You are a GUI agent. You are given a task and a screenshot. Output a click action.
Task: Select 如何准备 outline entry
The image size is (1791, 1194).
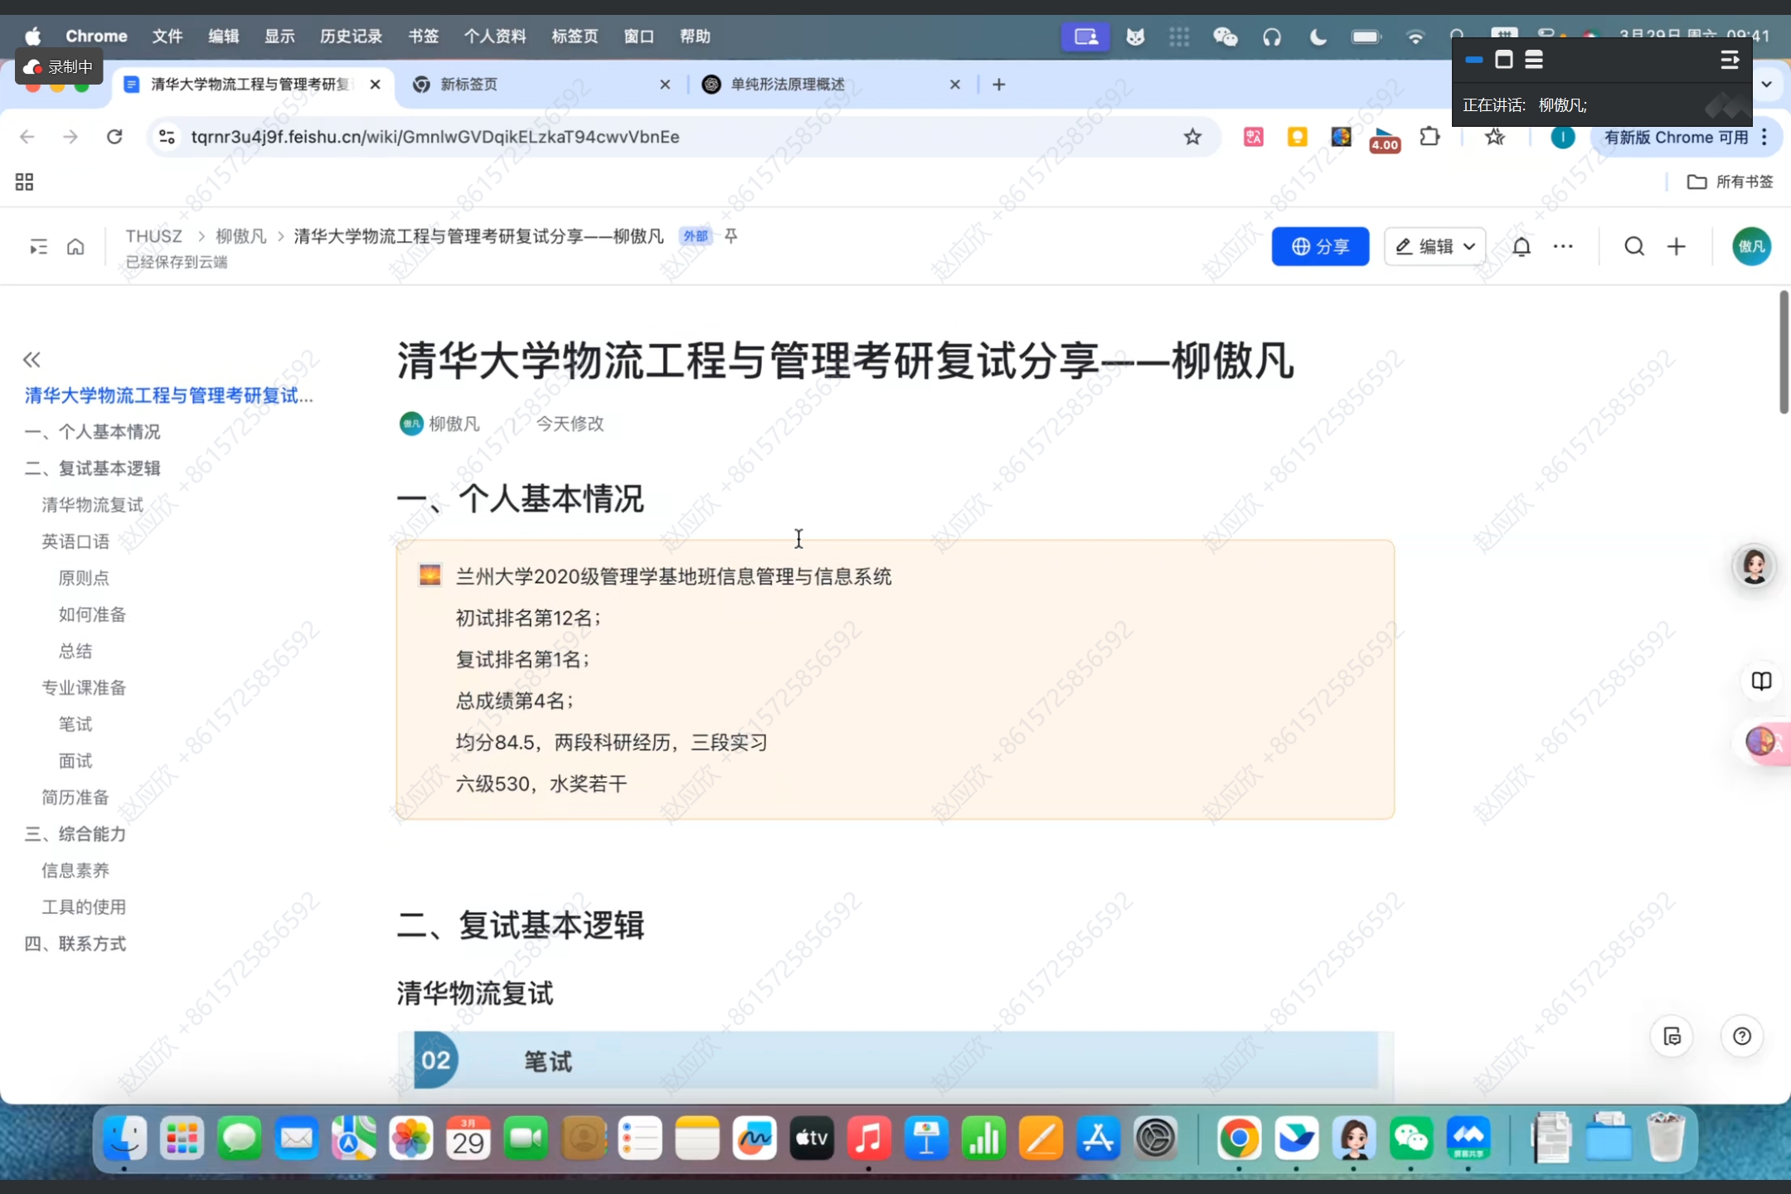pos(92,614)
